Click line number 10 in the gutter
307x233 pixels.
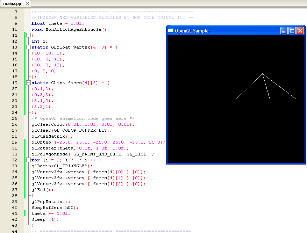click(x=15, y=29)
